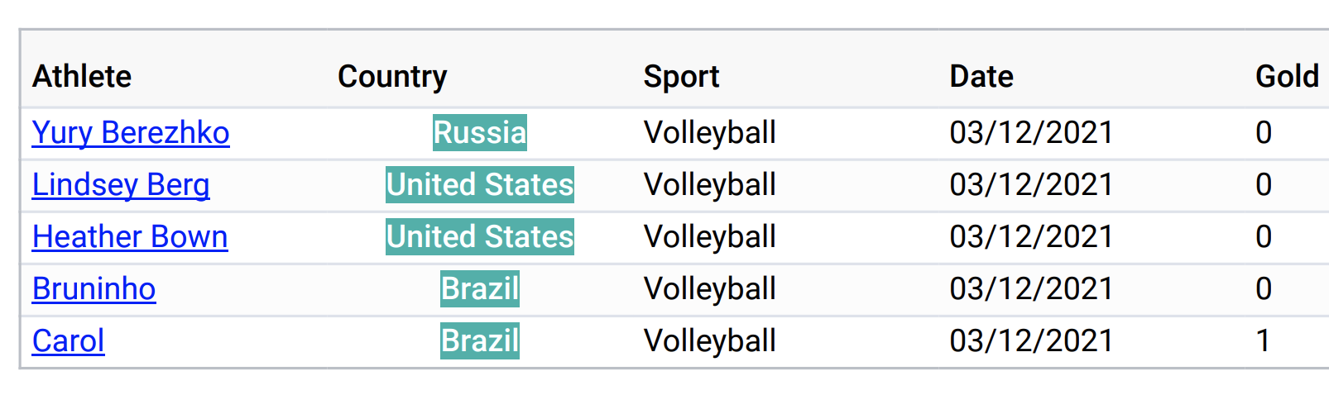Sort by the Gold column header
The width and height of the screenshot is (1329, 395).
click(x=1287, y=77)
